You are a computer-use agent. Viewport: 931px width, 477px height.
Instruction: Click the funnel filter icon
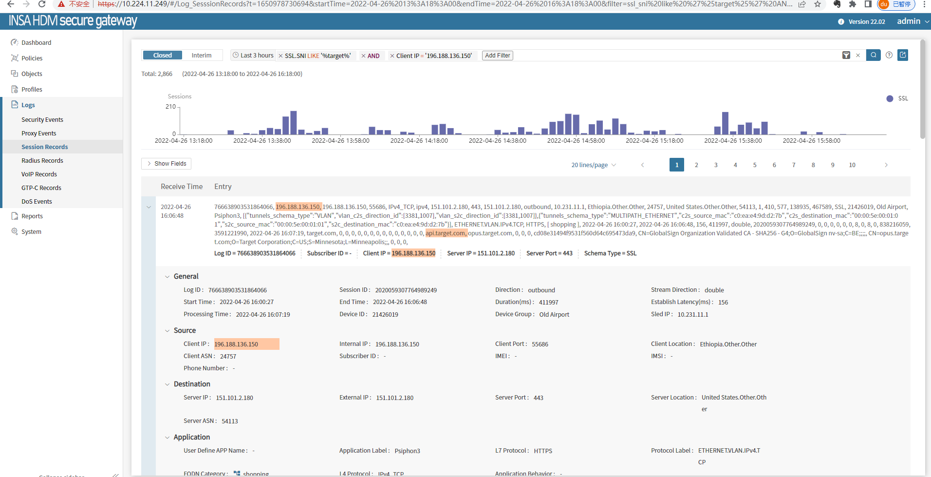click(846, 56)
